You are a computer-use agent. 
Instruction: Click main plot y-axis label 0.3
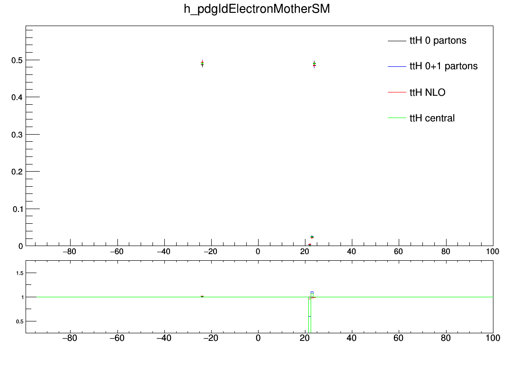(x=17, y=135)
